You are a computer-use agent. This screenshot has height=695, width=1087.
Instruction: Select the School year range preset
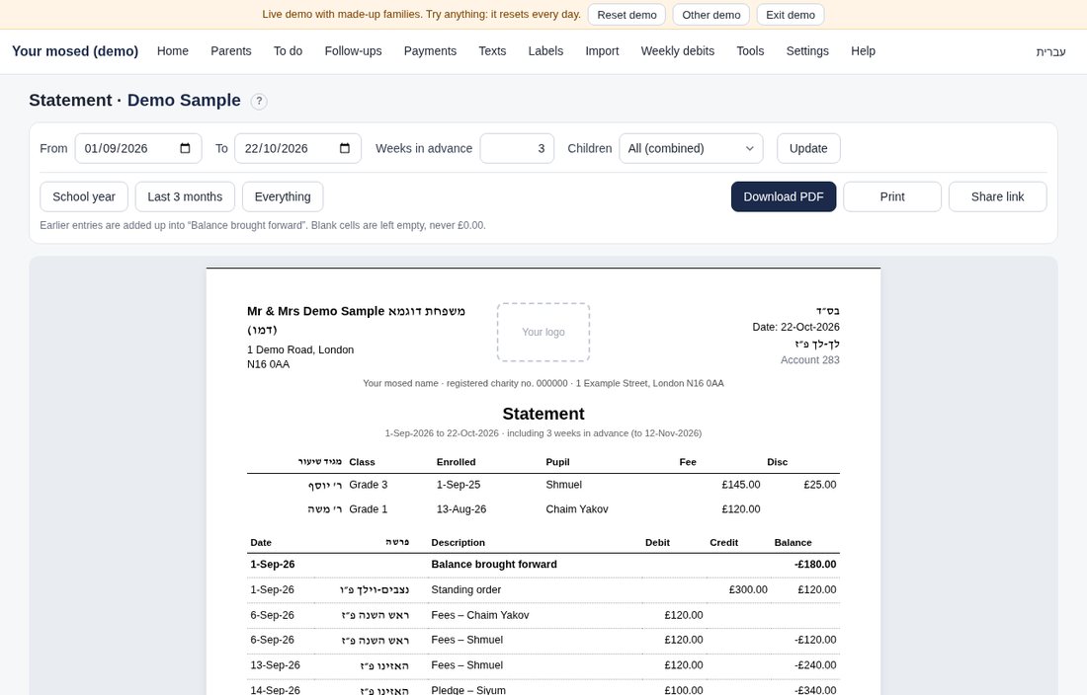pyautogui.click(x=84, y=196)
